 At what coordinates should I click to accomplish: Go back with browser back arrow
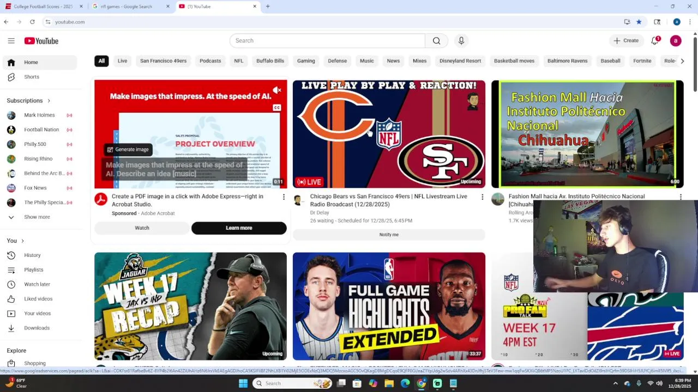pyautogui.click(x=6, y=22)
